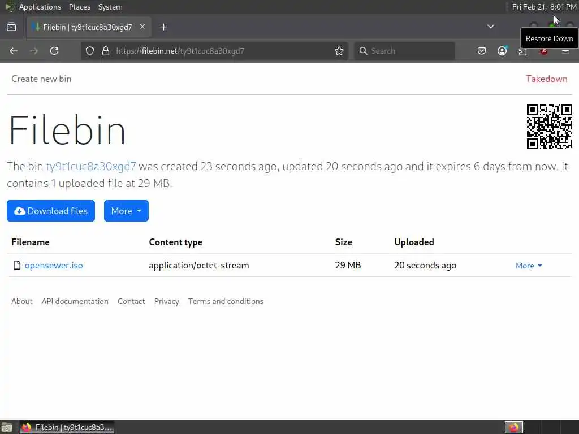Click the Download files button
This screenshot has width=579, height=434.
50,211
